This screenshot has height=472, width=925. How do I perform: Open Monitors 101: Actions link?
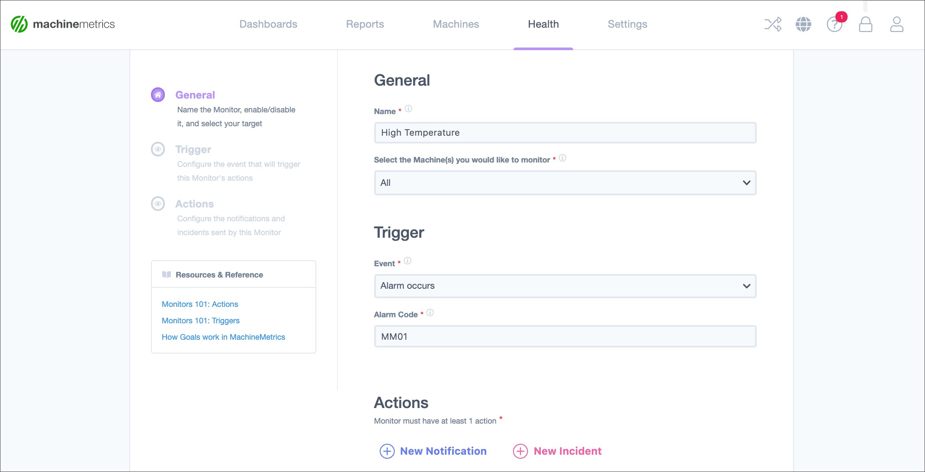point(200,304)
